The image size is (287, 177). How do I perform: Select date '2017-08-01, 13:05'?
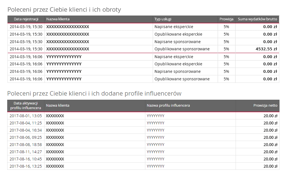click(26, 116)
